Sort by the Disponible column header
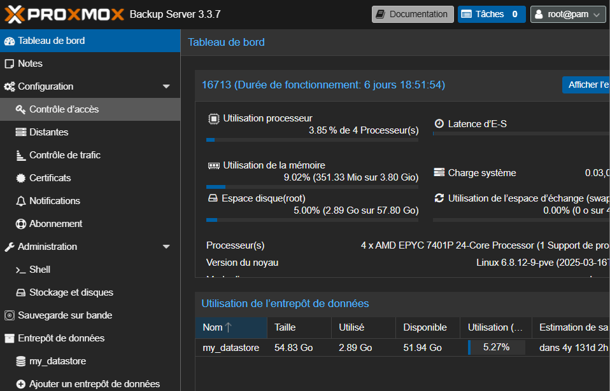 (427, 327)
